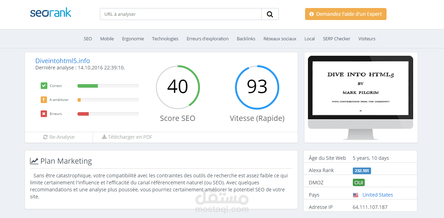Click the Plan Marketing heading
The width and height of the screenshot is (444, 218).
point(66,161)
